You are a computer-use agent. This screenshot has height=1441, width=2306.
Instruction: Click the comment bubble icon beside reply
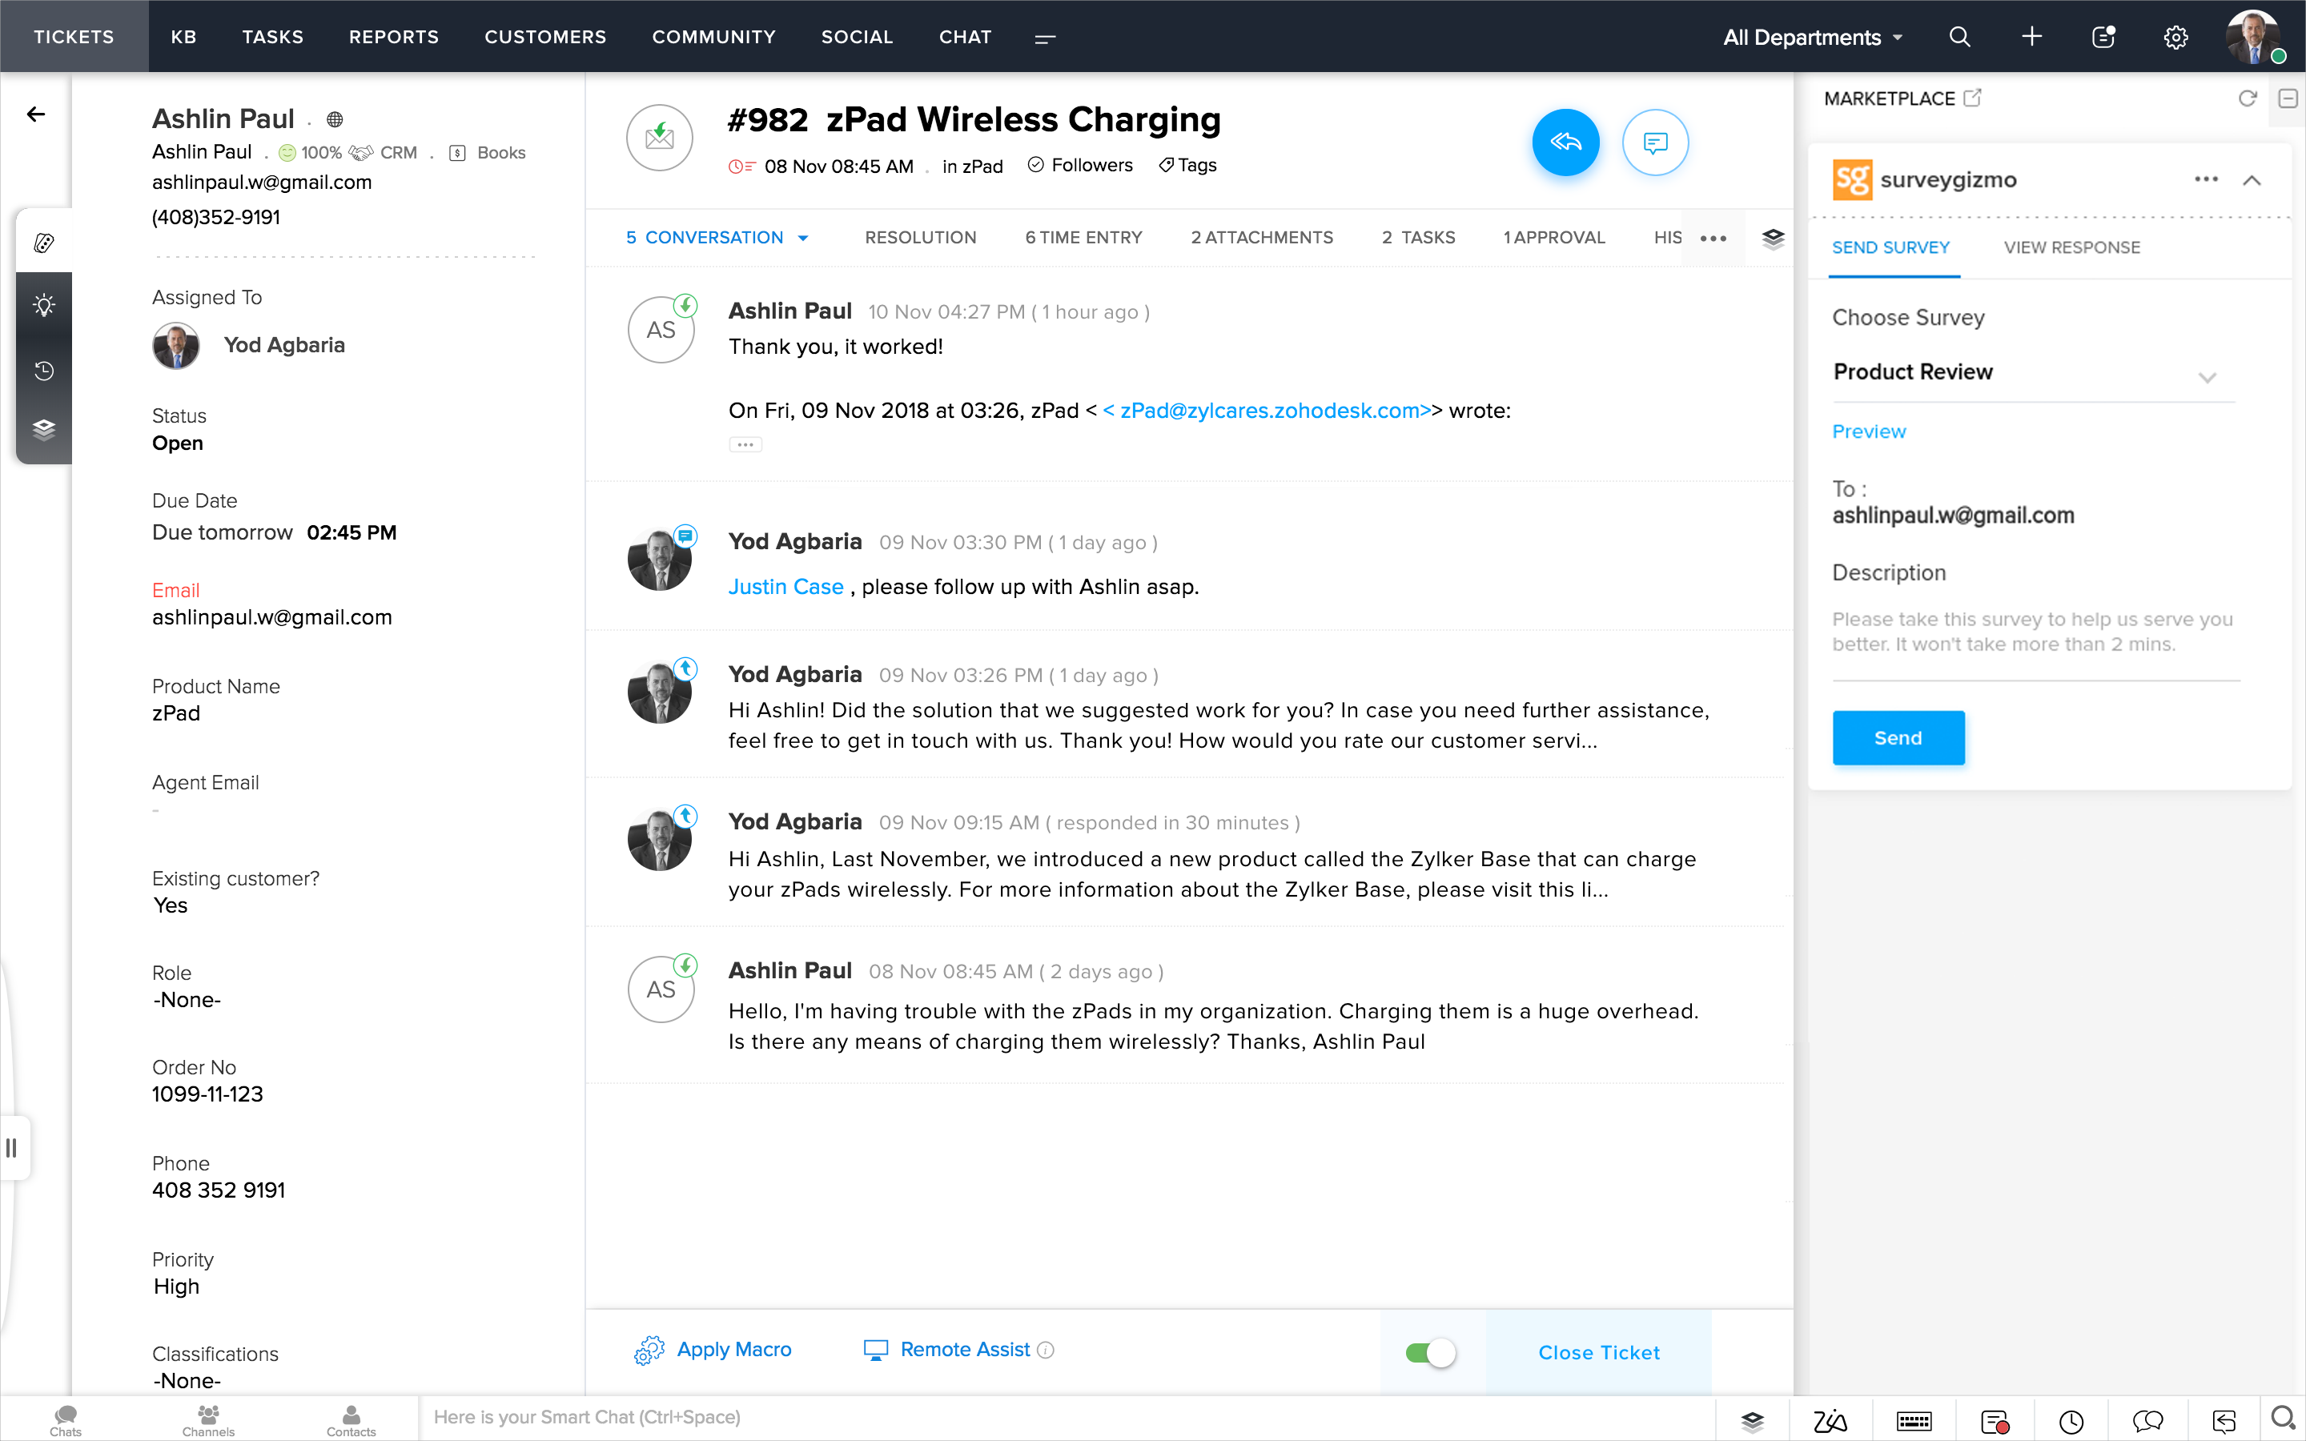[x=1655, y=143]
